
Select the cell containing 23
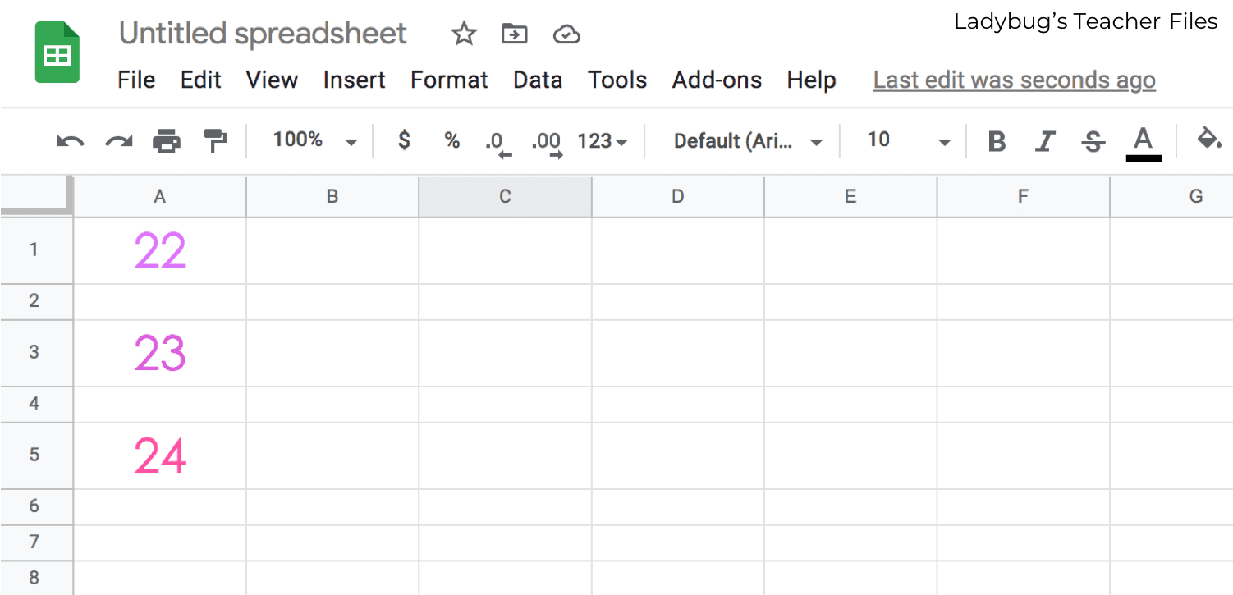(160, 353)
